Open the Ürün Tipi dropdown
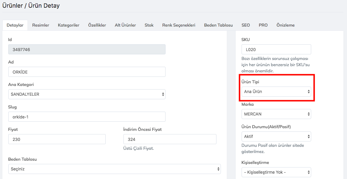The width and height of the screenshot is (347, 179). pyautogui.click(x=276, y=92)
